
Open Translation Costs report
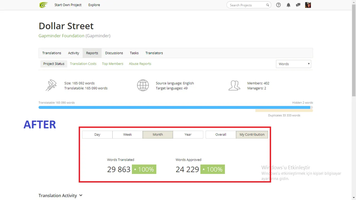83,64
